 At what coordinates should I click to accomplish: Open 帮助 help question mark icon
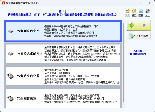[141, 11]
